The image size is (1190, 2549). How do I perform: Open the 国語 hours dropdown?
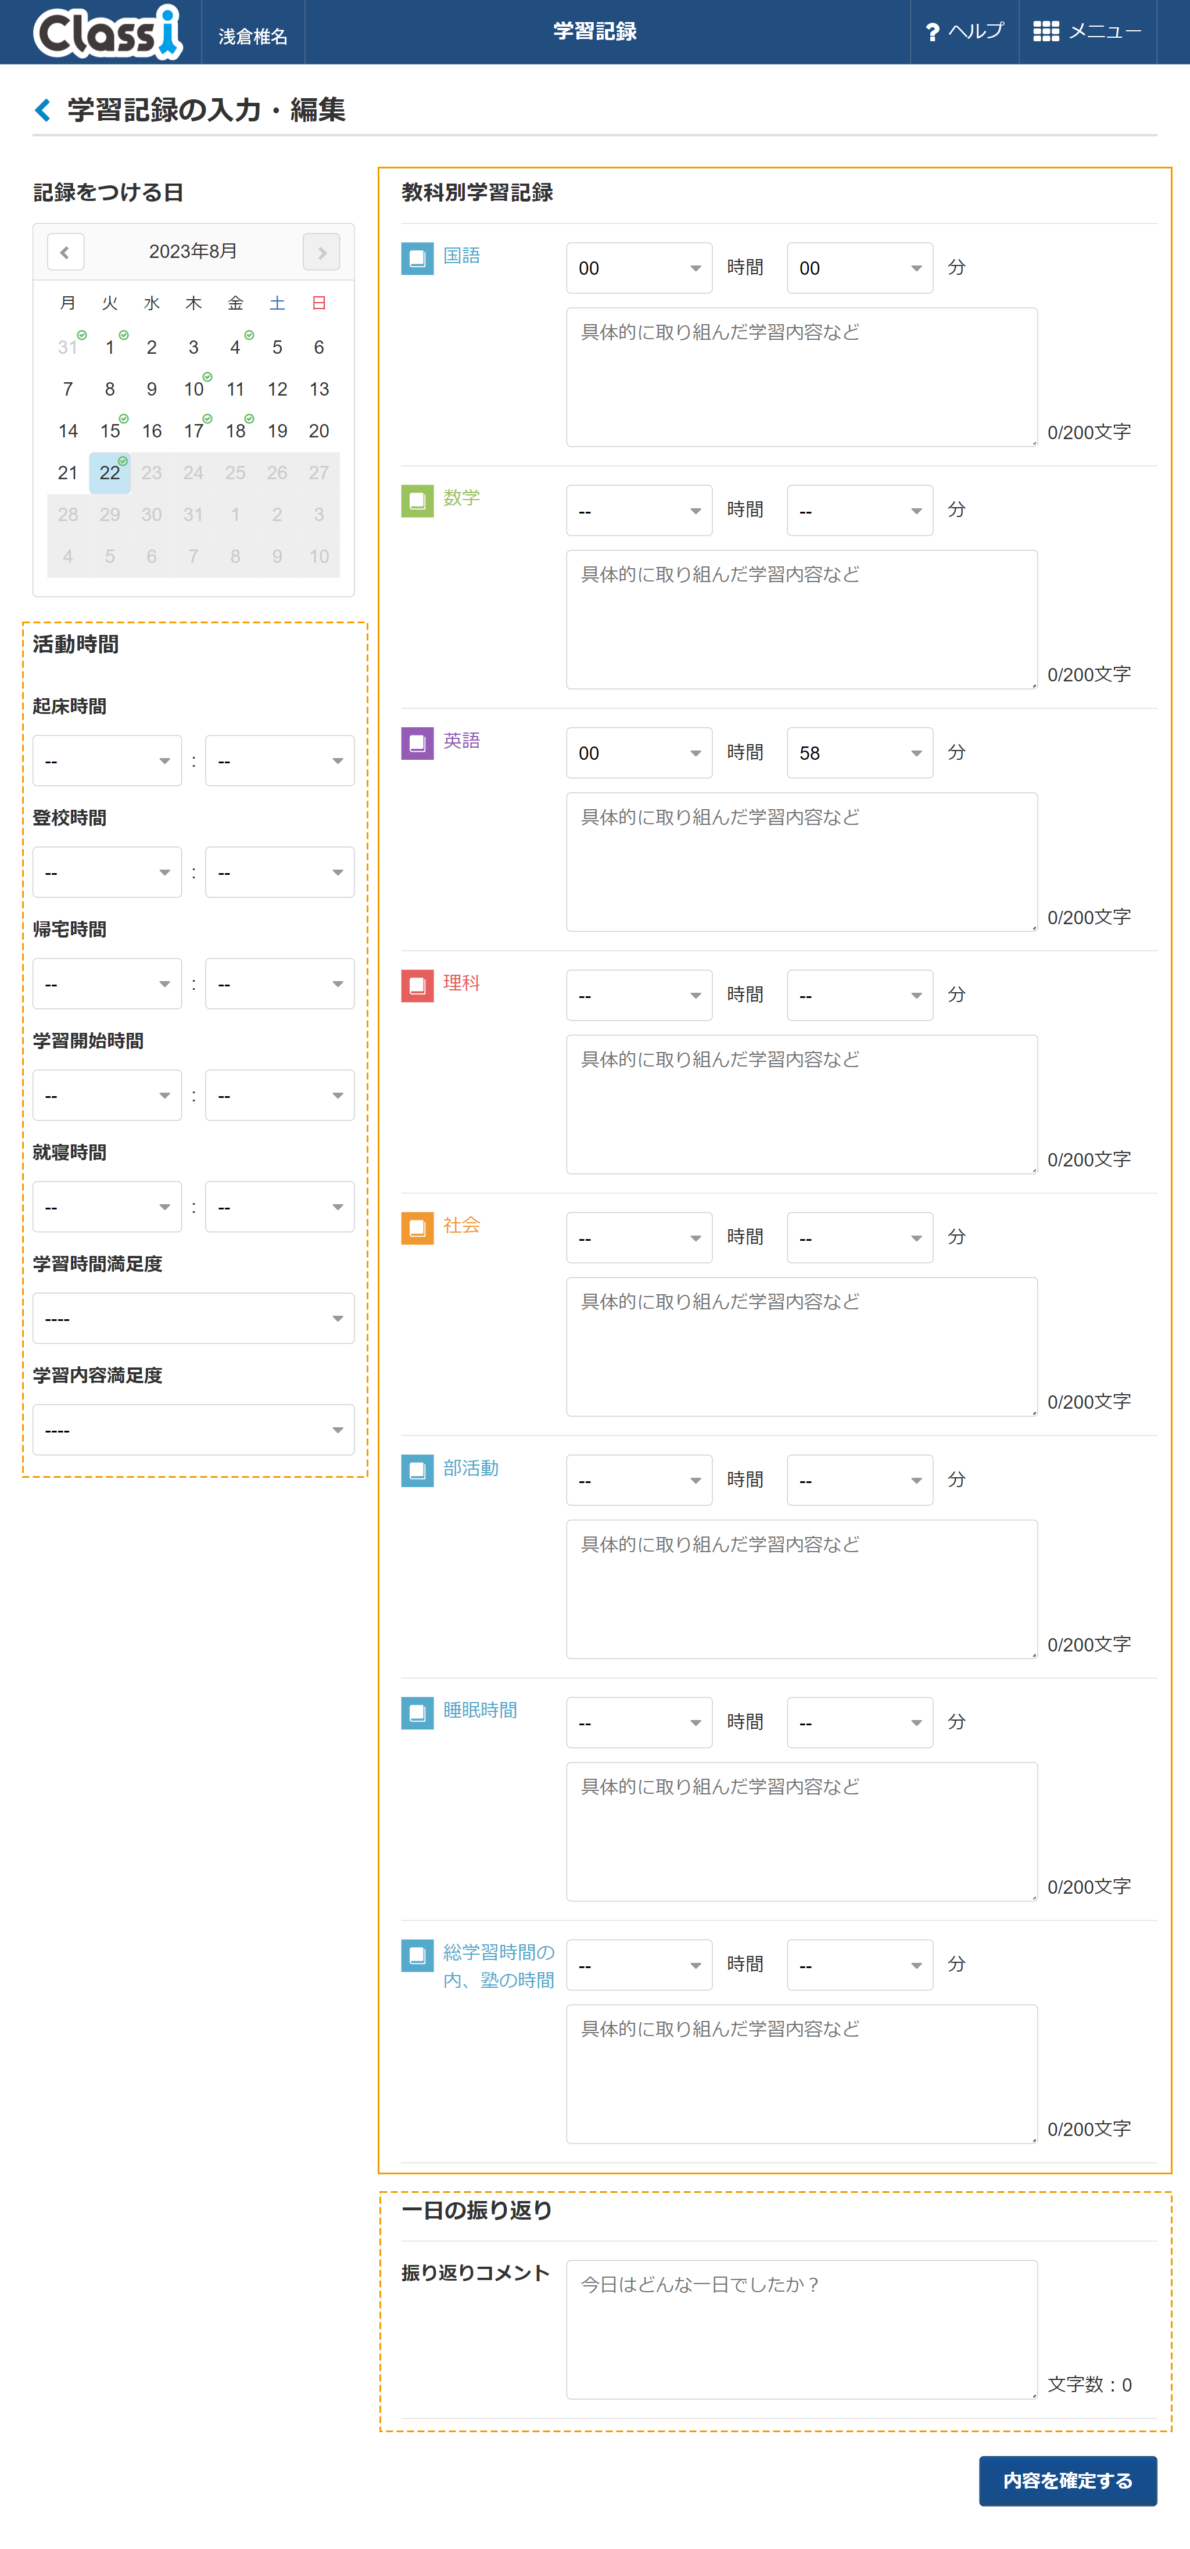tap(639, 268)
